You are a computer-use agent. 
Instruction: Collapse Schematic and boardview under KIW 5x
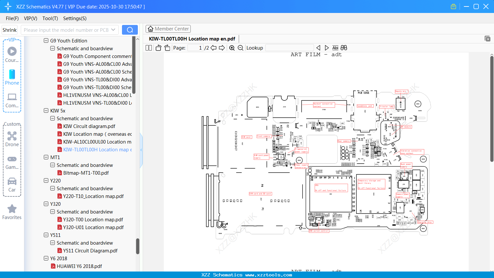pyautogui.click(x=53, y=119)
